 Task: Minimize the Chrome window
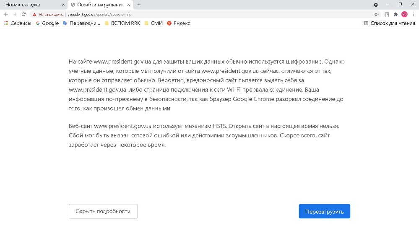[388, 4]
